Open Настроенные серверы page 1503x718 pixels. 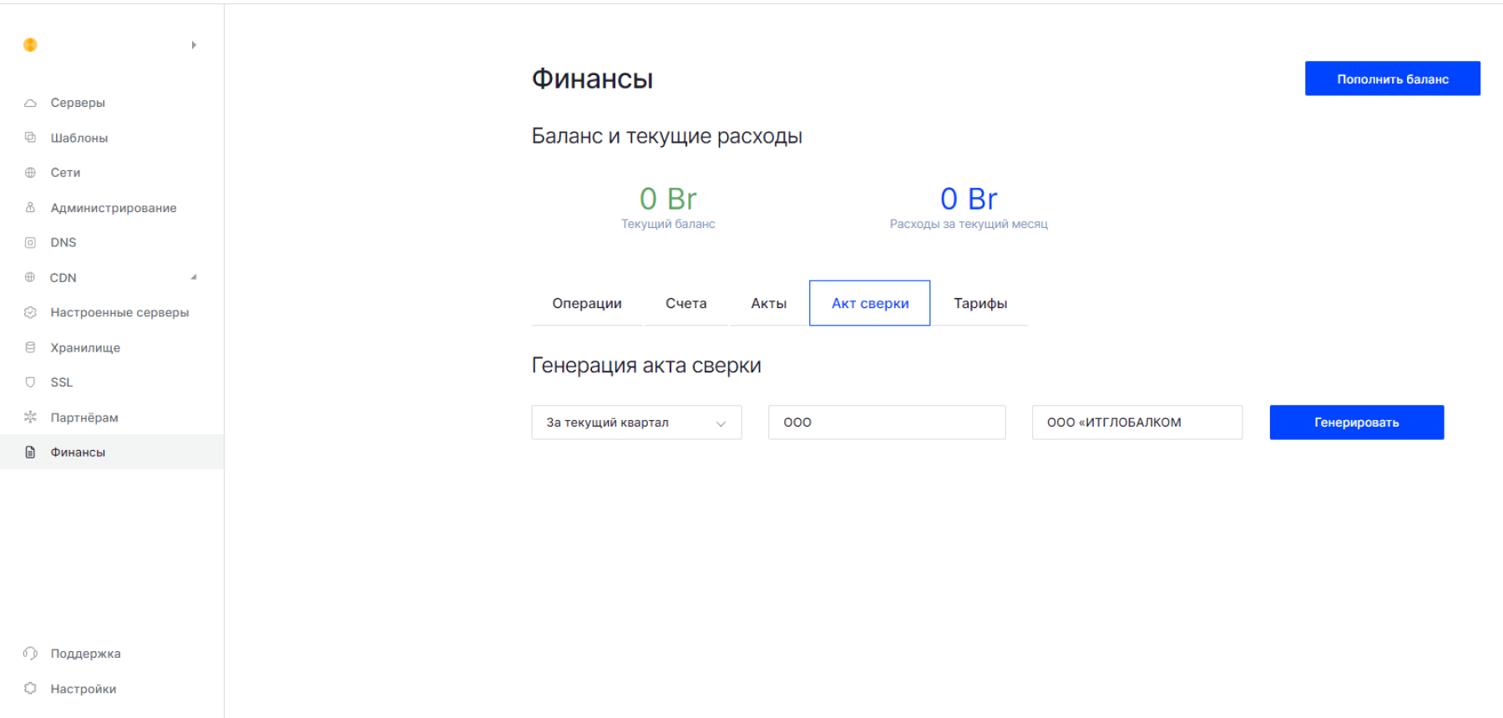click(x=119, y=312)
